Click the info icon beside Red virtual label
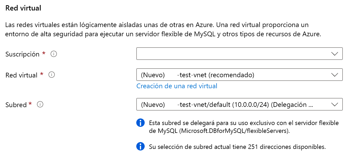 point(52,75)
